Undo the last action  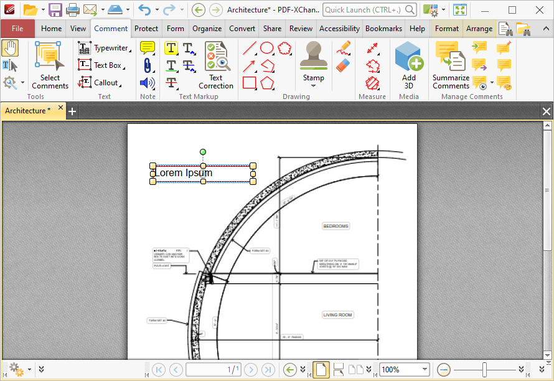[x=144, y=10]
